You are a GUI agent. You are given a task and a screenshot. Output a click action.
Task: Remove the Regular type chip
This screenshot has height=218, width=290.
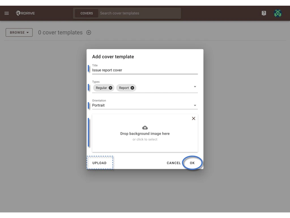pyautogui.click(x=110, y=88)
